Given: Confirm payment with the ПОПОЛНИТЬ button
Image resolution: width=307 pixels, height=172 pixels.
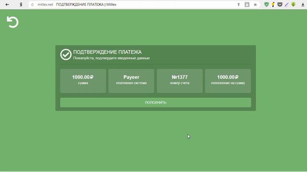Looking at the screenshot, I should click(x=155, y=103).
